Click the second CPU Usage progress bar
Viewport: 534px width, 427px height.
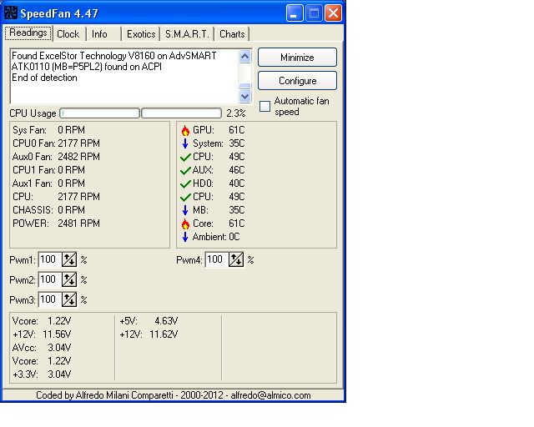[x=181, y=113]
